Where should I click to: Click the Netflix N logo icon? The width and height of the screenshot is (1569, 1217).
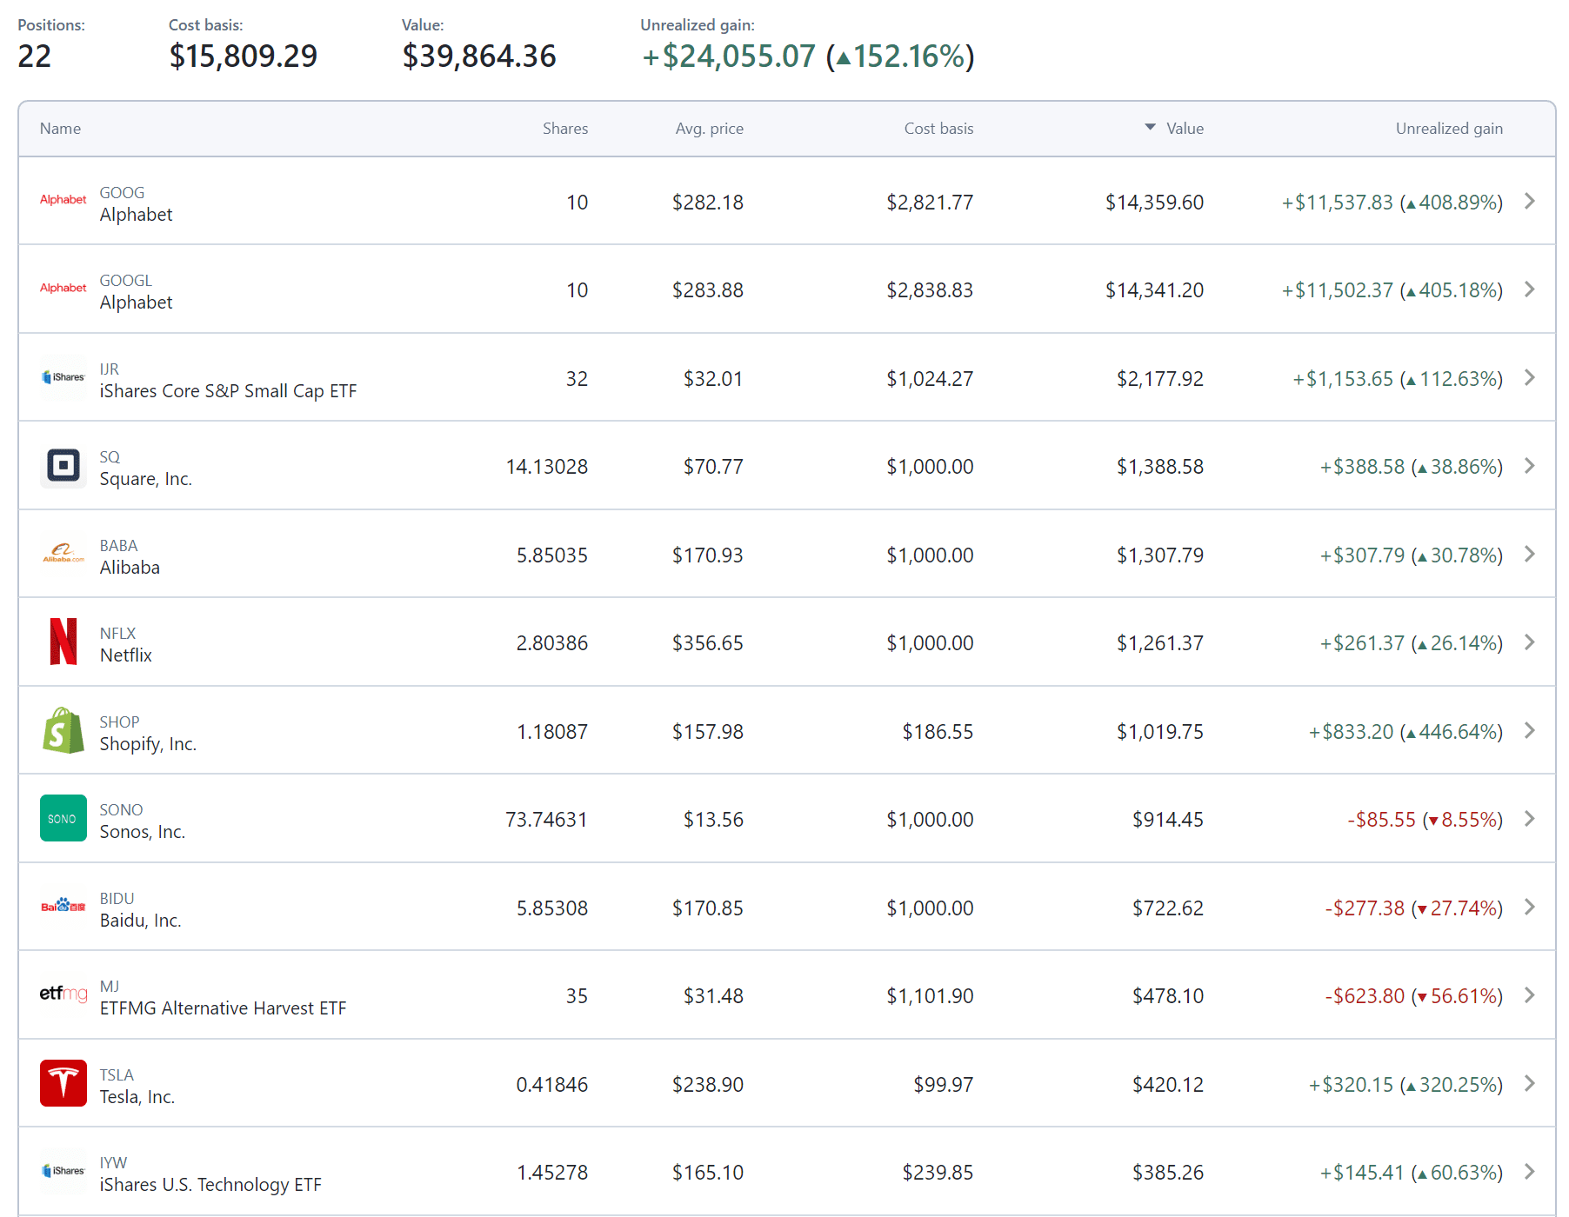(x=63, y=642)
